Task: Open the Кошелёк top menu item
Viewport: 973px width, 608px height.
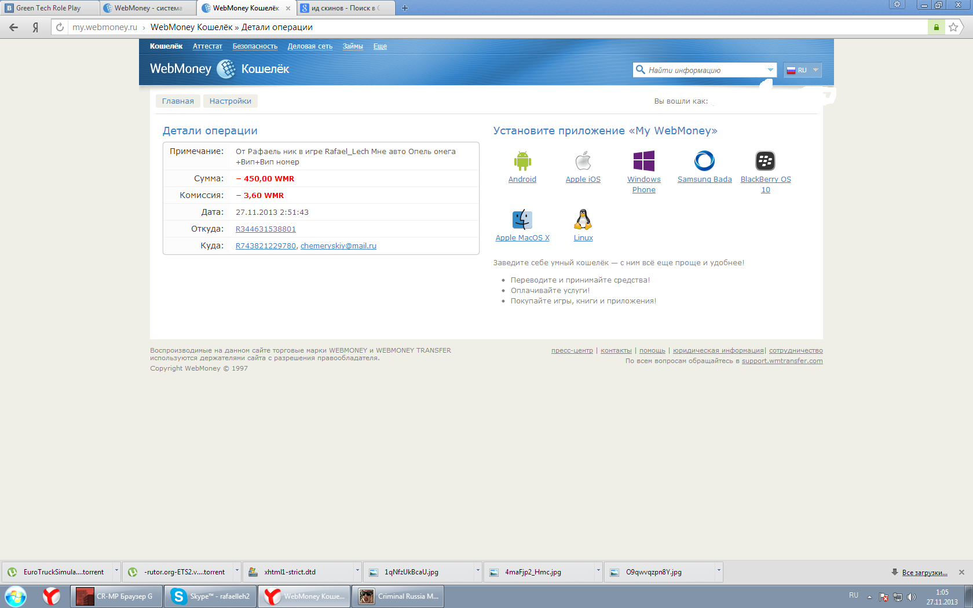Action: click(x=166, y=46)
